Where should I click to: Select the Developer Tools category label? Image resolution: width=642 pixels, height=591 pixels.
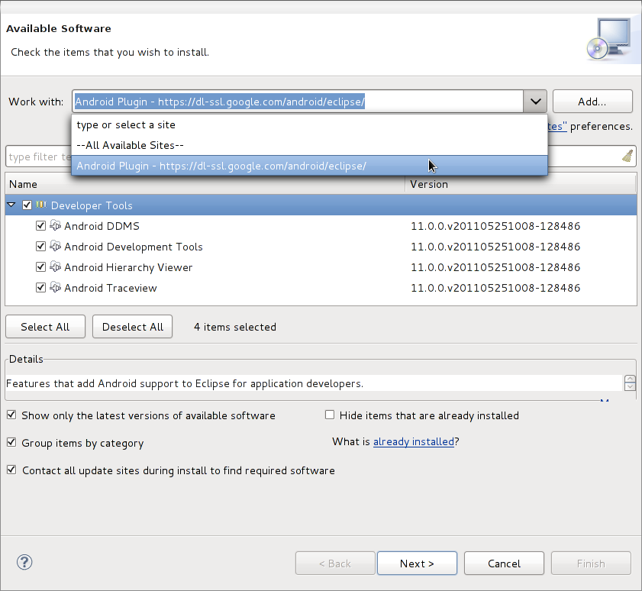point(92,205)
